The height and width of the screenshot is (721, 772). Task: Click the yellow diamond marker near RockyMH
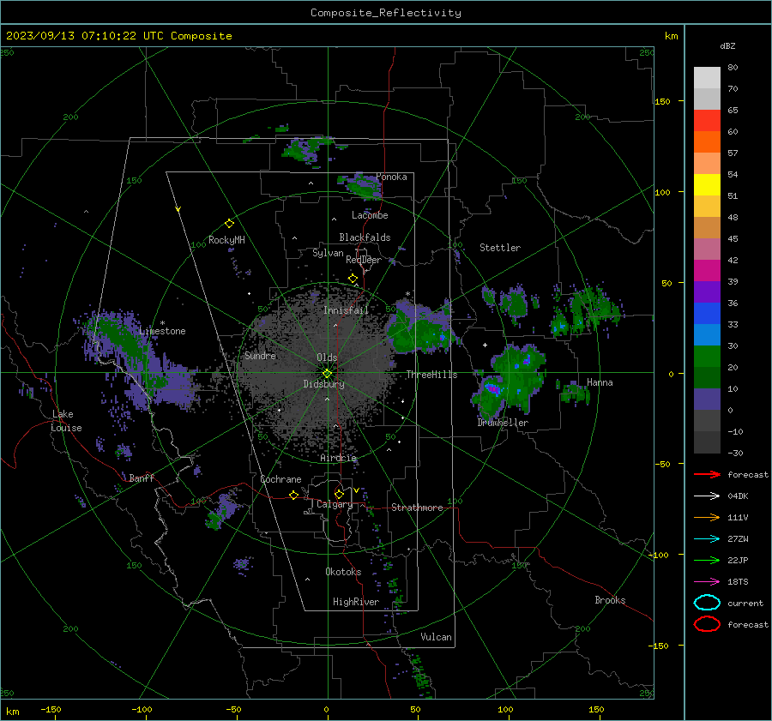click(229, 224)
